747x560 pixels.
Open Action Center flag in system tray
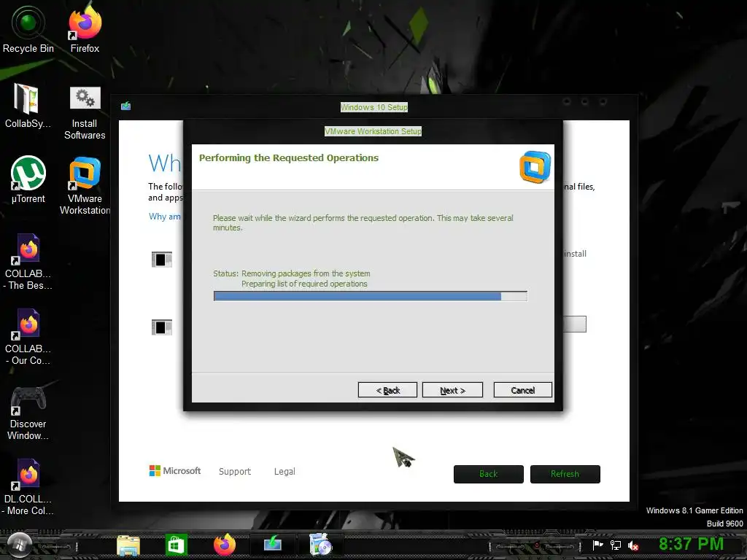[597, 545]
